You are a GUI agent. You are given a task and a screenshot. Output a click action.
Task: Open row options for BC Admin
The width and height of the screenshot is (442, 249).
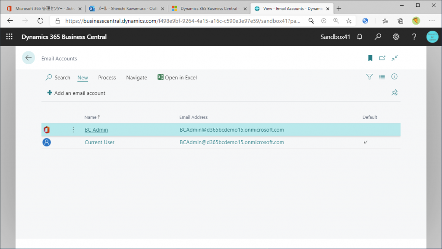coord(73,129)
